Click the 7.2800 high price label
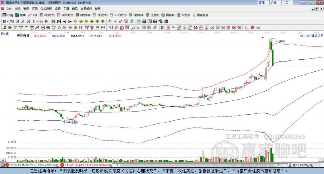Screen dimensions: 324x174 coord(280,41)
